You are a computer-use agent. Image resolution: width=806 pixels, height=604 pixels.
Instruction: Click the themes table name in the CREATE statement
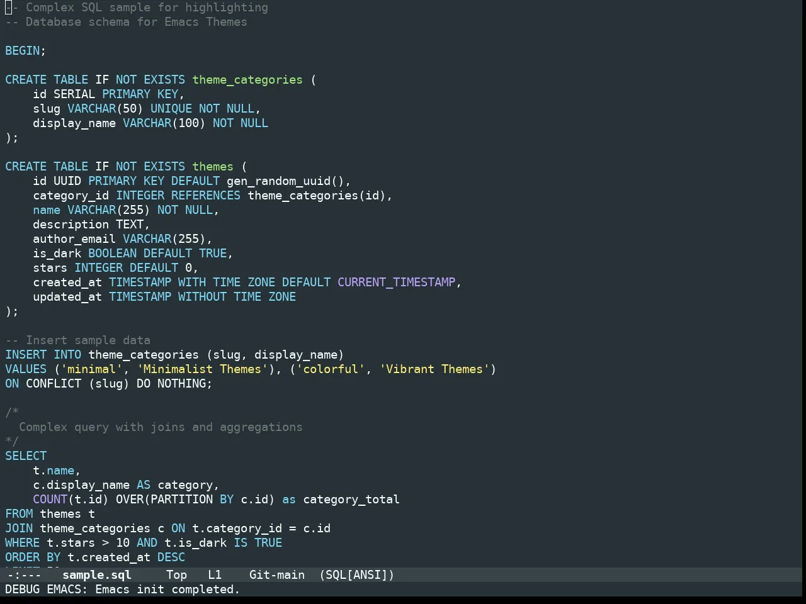(x=213, y=167)
